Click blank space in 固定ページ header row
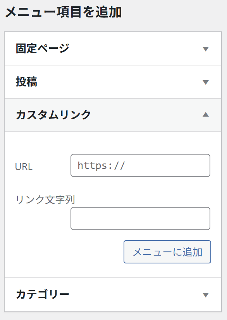Viewport: 227px width, 320px height. [135, 49]
